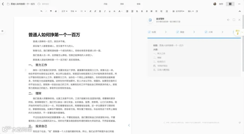Close the 全文写作 panel
Image resolution: width=244 pixels, height=134 pixels.
pos(239,20)
